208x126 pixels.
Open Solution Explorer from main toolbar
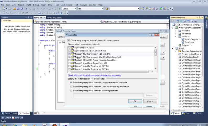pyautogui.click(x=143, y=9)
